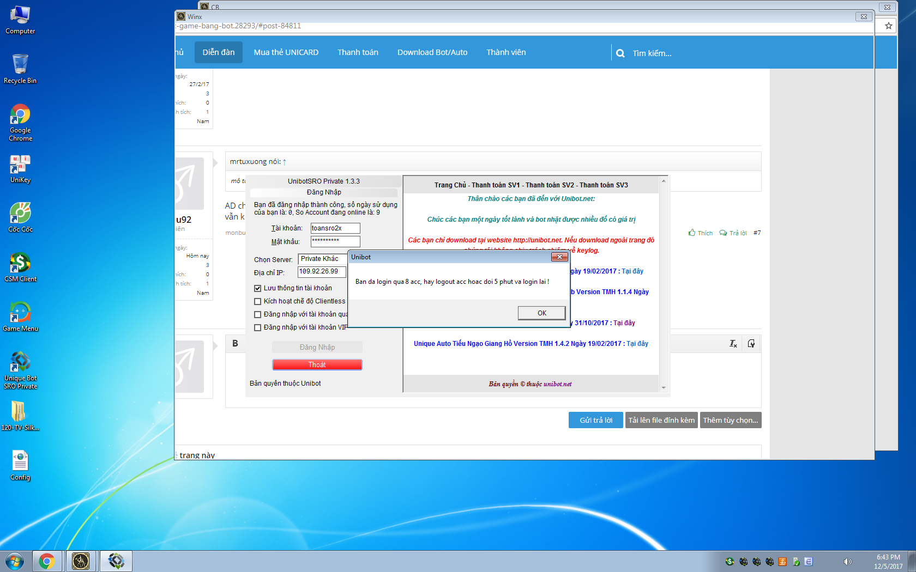Click the Tài khoản username field
The height and width of the screenshot is (572, 916).
coord(335,228)
